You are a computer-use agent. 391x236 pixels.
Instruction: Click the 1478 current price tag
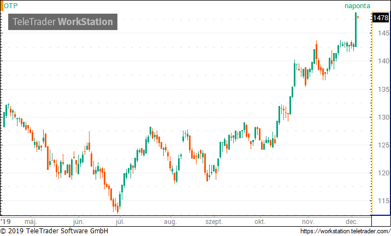380,17
